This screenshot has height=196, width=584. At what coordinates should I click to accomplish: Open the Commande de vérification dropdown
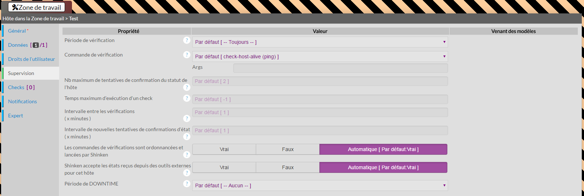320,57
